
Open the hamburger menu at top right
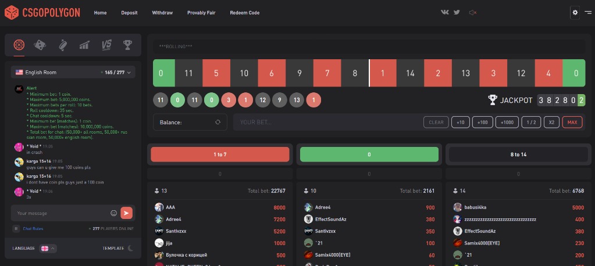tap(588, 13)
